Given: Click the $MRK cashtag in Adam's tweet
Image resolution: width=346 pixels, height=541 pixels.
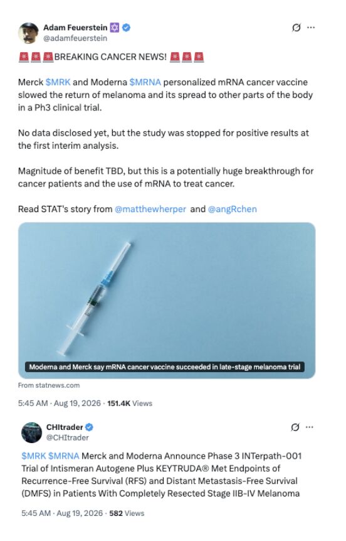Looking at the screenshot, I should pyautogui.click(x=58, y=82).
